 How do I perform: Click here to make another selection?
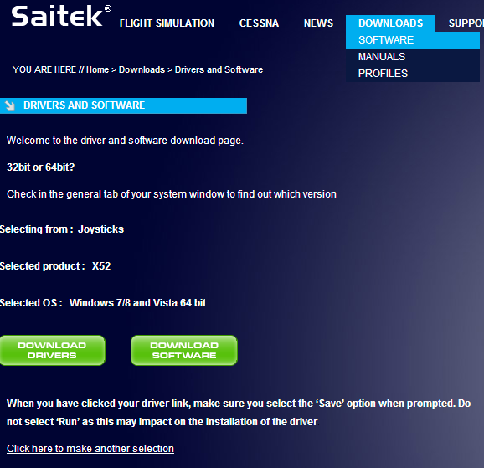pyautogui.click(x=90, y=449)
